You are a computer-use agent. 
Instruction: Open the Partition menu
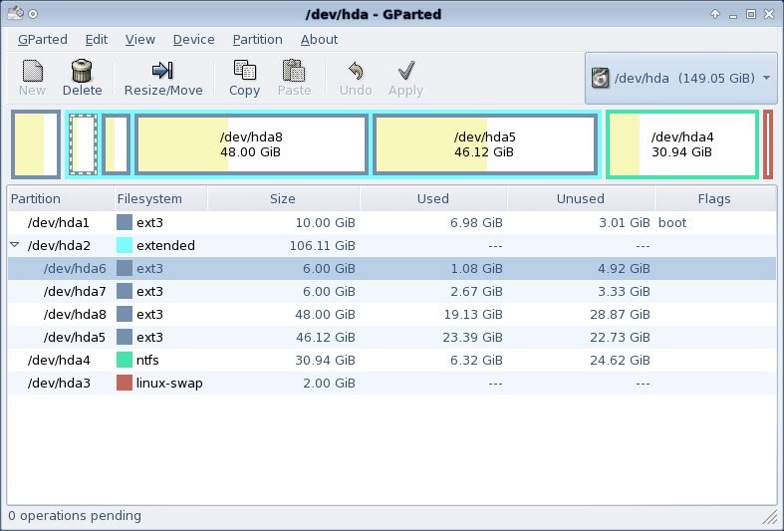pos(257,40)
